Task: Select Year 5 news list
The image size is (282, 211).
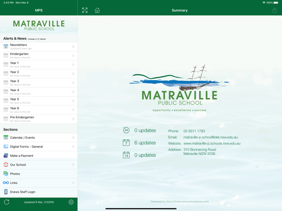Action: click(39, 101)
